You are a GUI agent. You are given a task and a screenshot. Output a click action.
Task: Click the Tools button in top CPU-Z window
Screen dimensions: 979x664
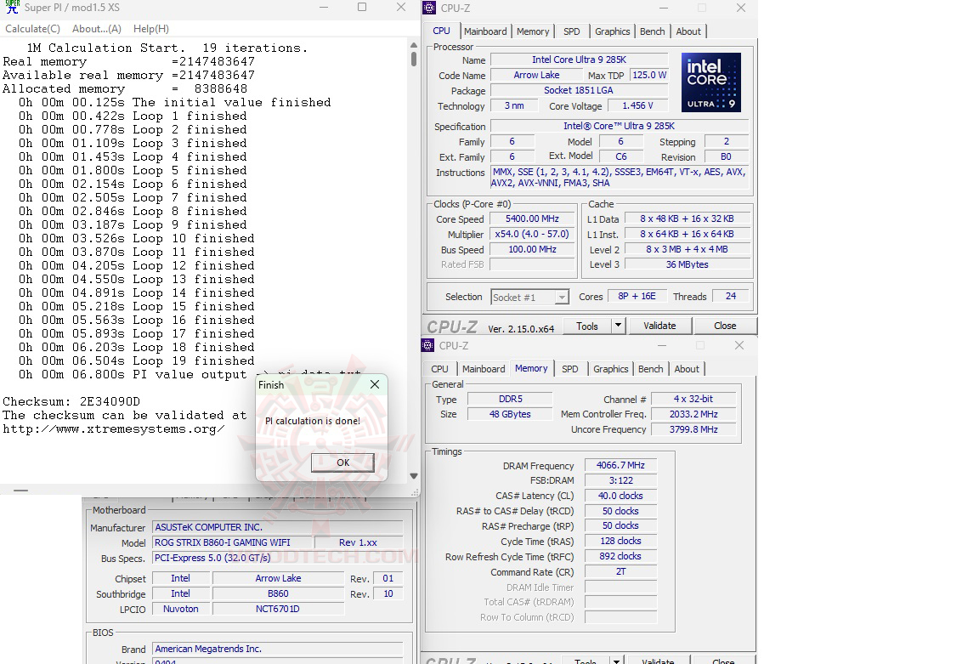tap(587, 326)
